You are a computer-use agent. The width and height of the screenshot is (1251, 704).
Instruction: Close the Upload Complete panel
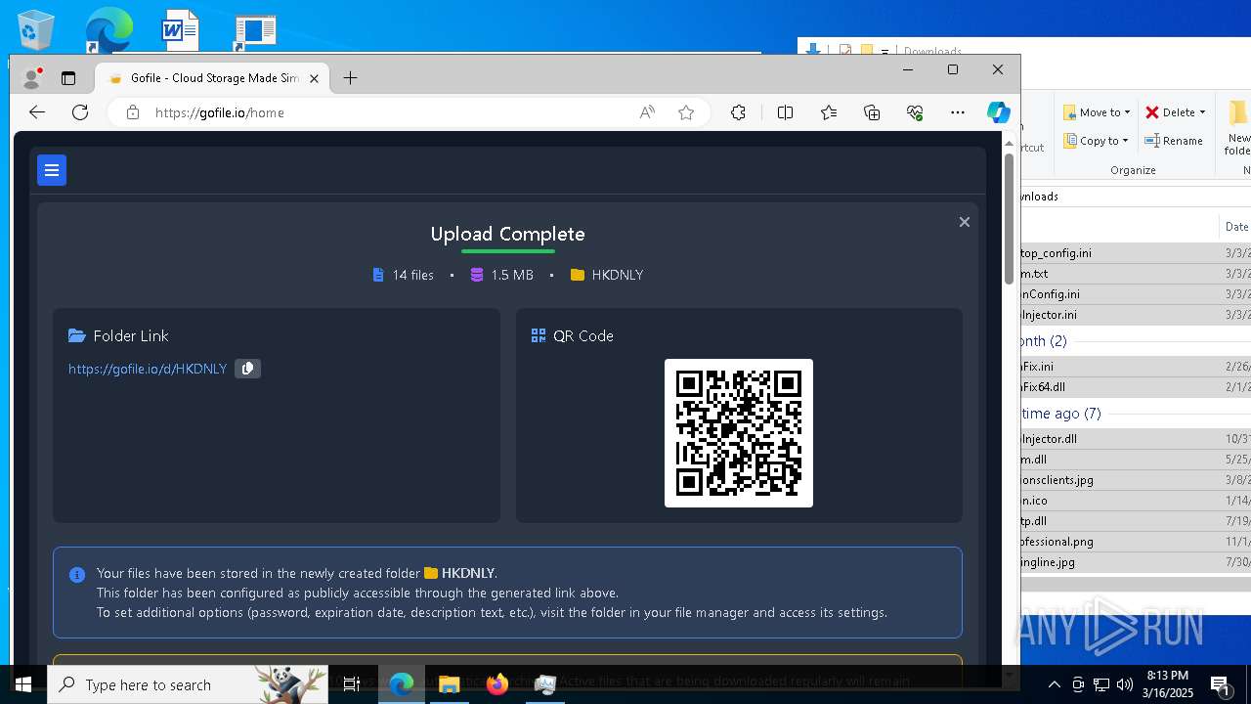click(964, 222)
